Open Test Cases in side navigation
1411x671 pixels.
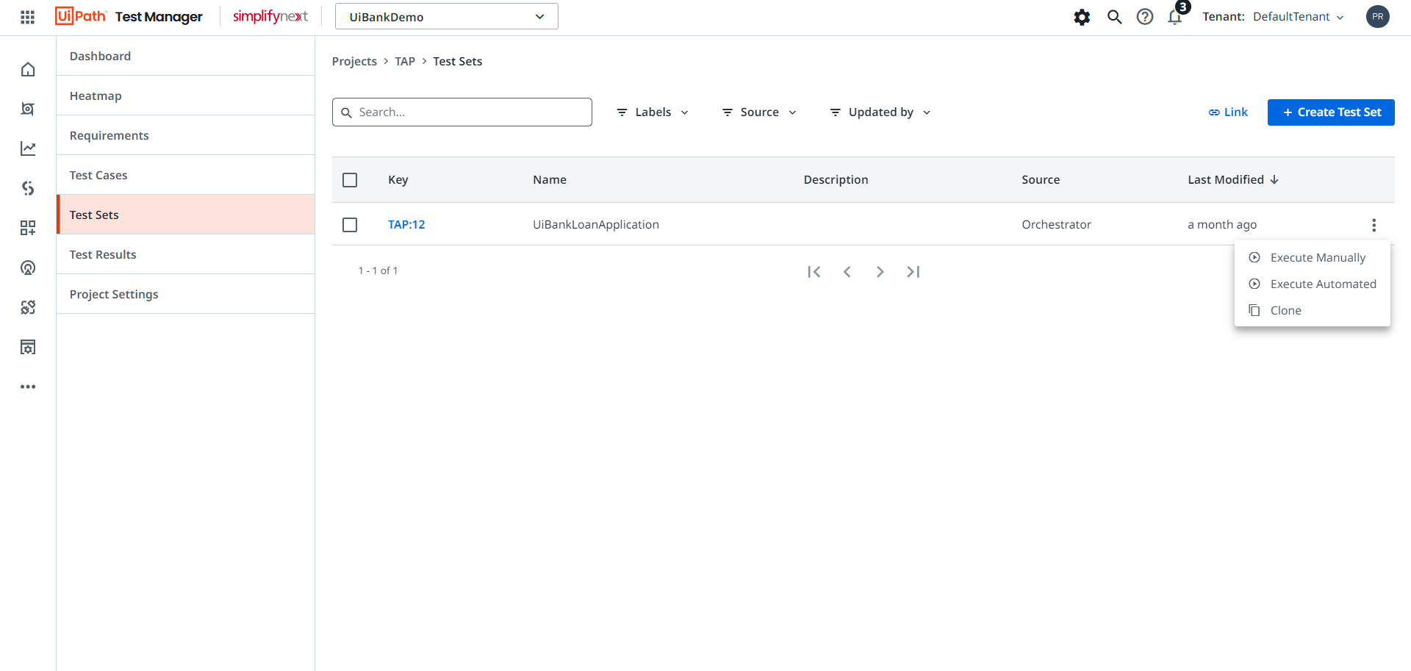click(x=185, y=175)
